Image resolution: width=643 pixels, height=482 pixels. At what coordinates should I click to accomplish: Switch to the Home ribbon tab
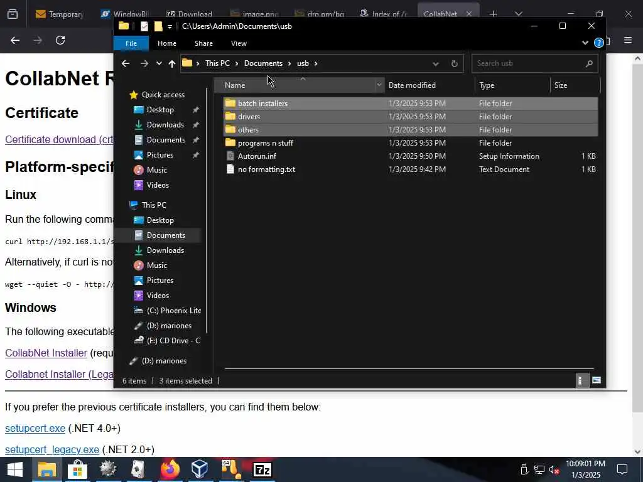pyautogui.click(x=167, y=43)
